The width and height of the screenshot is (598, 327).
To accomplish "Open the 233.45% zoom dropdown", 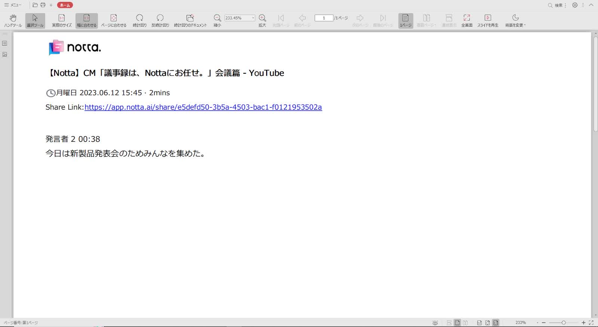I will [x=253, y=18].
